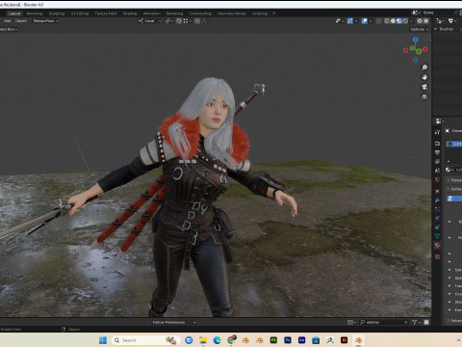Screen dimensions: 462x347
Task: Open object visibility and selectability dropdown
Action: click(x=340, y=21)
